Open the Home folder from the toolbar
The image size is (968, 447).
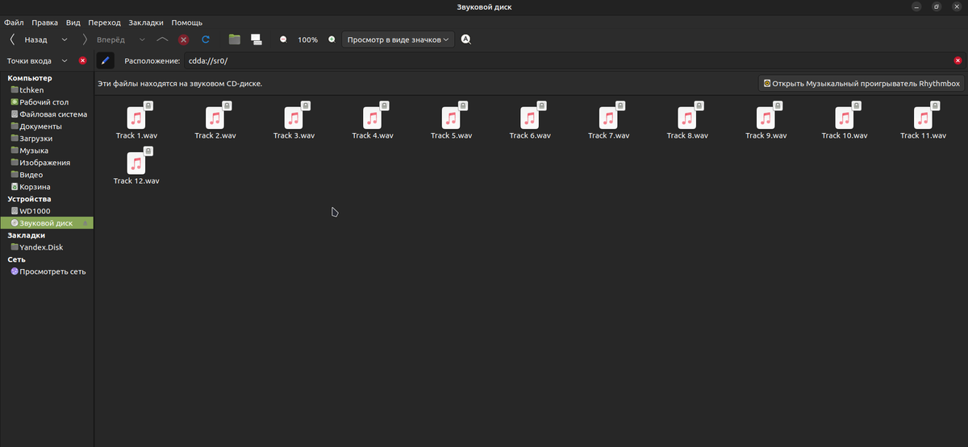pos(235,39)
